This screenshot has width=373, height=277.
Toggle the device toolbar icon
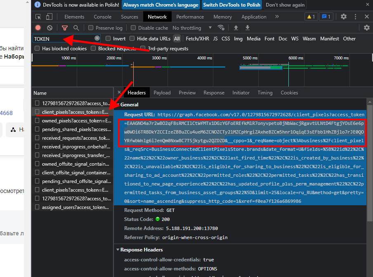(49, 17)
